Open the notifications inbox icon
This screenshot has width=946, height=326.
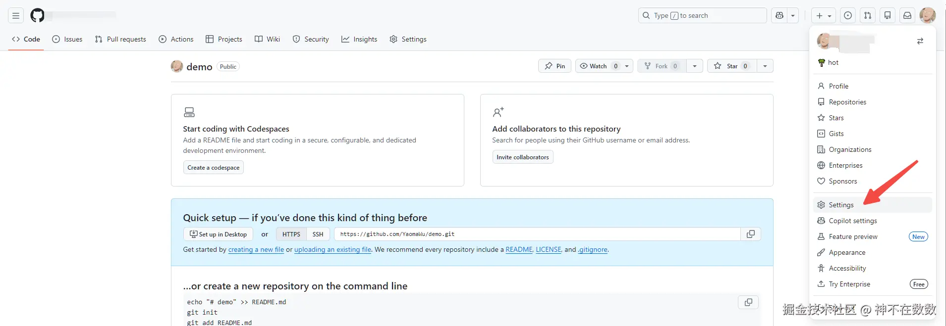tap(907, 16)
